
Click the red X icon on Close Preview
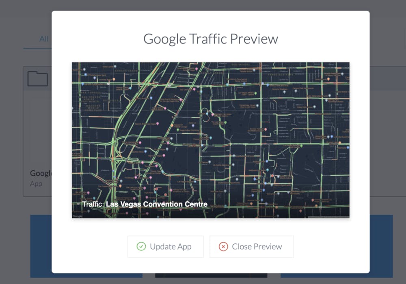click(x=223, y=247)
